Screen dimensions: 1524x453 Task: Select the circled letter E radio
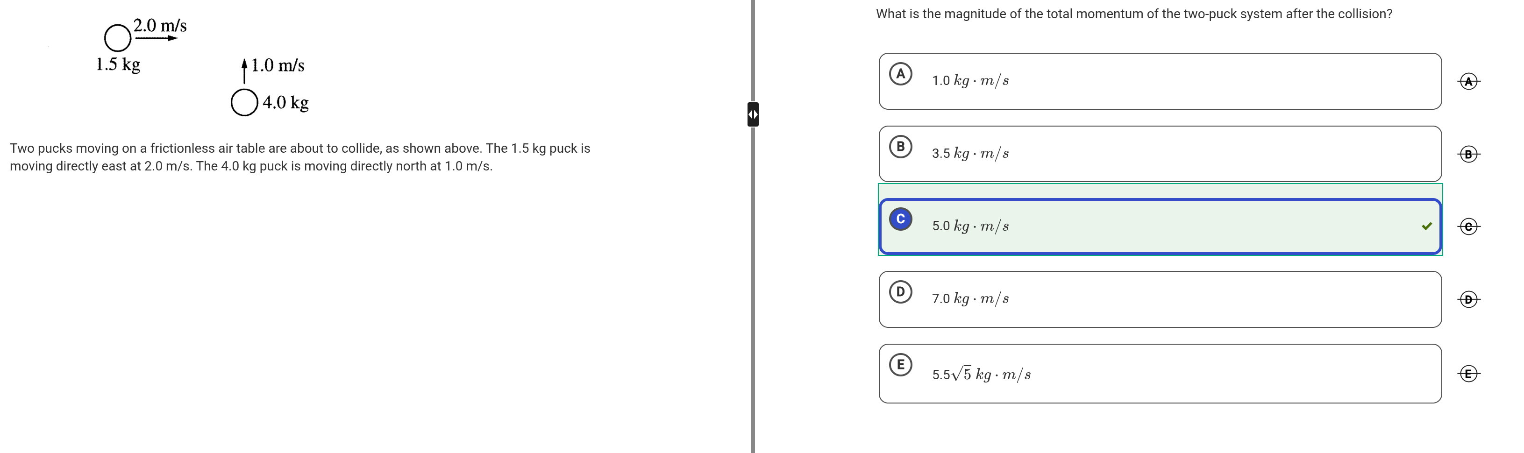coord(900,364)
